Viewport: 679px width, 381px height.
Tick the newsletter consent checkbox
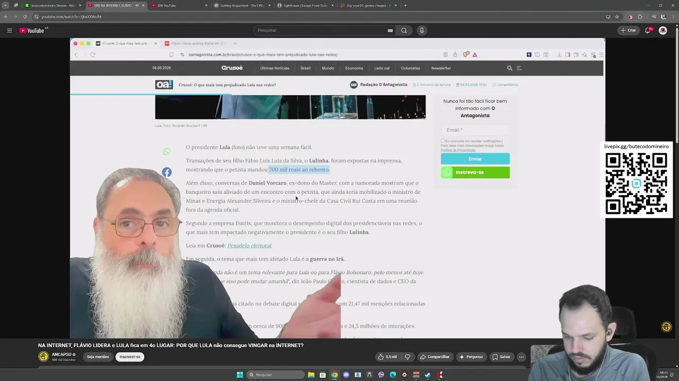(442, 141)
